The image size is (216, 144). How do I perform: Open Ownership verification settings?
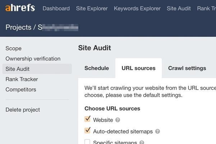pos(33,59)
